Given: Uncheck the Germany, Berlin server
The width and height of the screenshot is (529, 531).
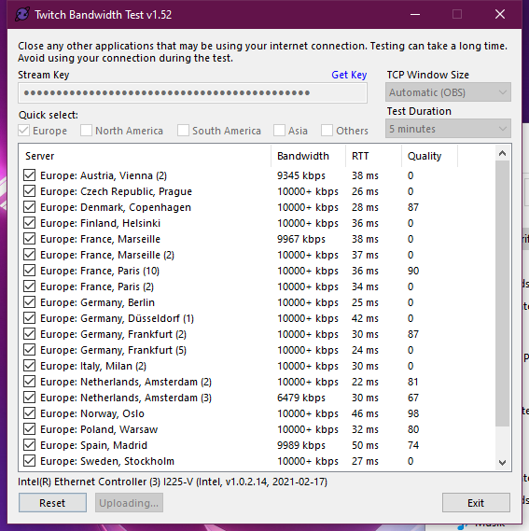Looking at the screenshot, I should 30,302.
